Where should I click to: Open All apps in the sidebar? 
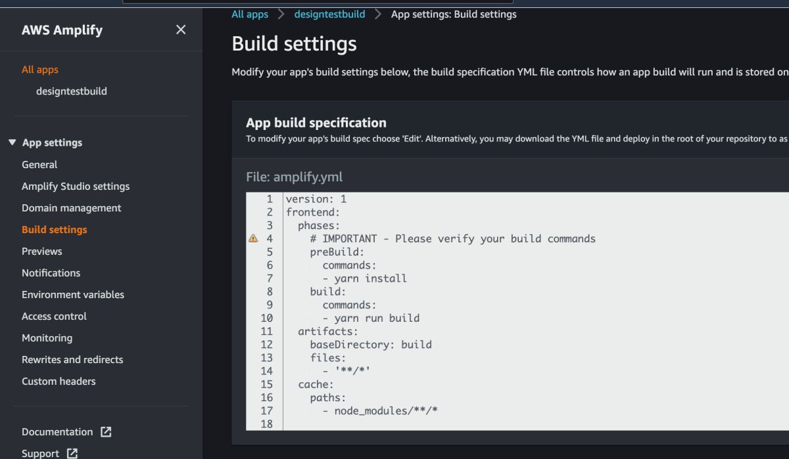(x=40, y=70)
